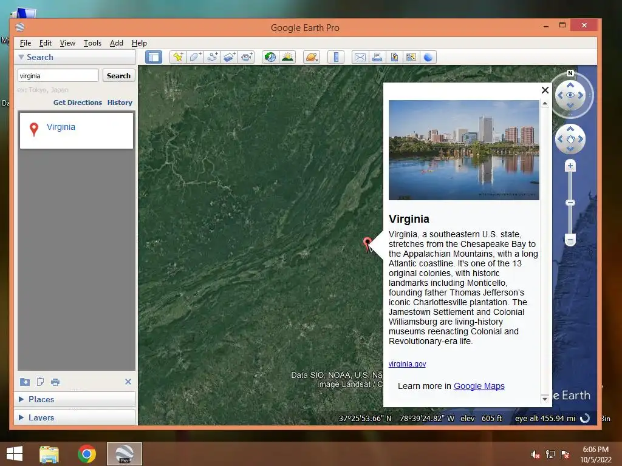The height and width of the screenshot is (466, 622).
Task: Open the Windows Start button
Action: [15, 454]
